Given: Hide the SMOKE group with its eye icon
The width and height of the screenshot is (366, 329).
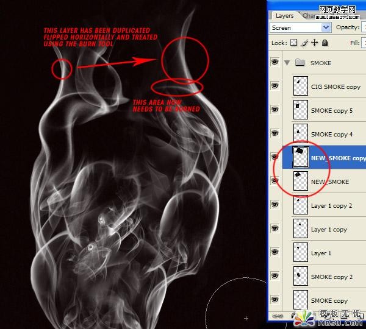Looking at the screenshot, I should click(274, 62).
